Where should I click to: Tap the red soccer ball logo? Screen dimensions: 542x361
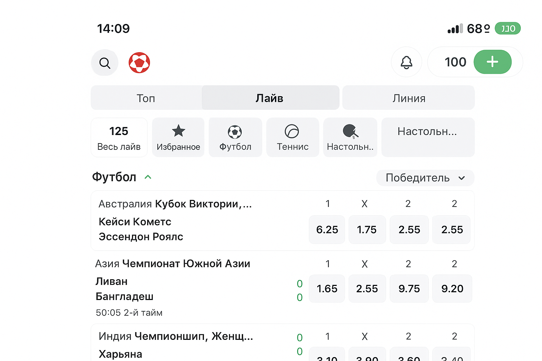(139, 63)
